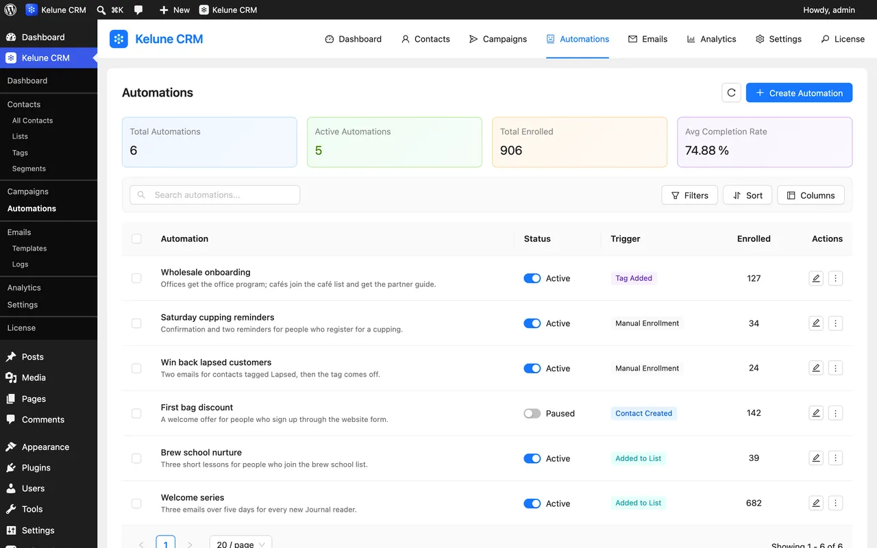877x548 pixels.
Task: Open the Filters dropdown
Action: 689,195
